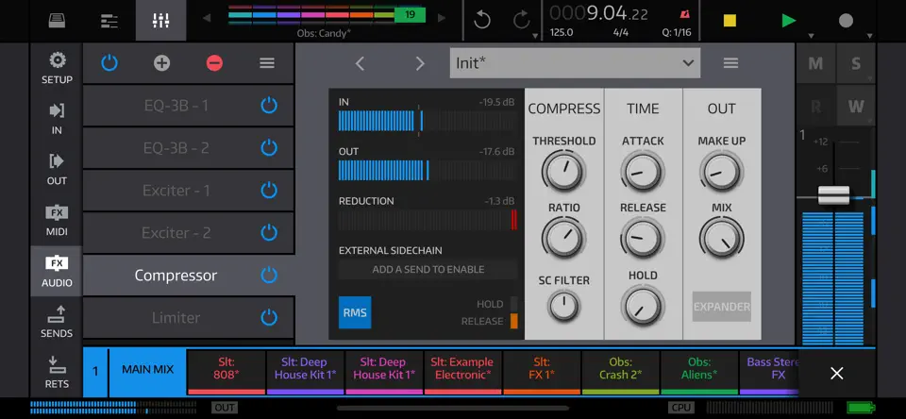Viewport: 906px width, 419px height.
Task: Open the preset options menu beside Init*
Action: (x=730, y=63)
